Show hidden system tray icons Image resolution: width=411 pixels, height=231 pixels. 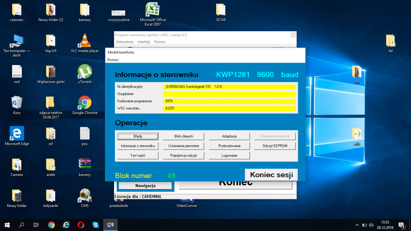coord(357,225)
